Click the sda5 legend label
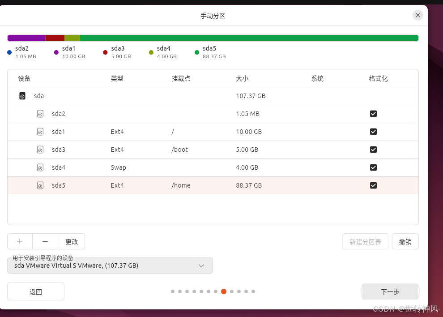 pyautogui.click(x=209, y=48)
